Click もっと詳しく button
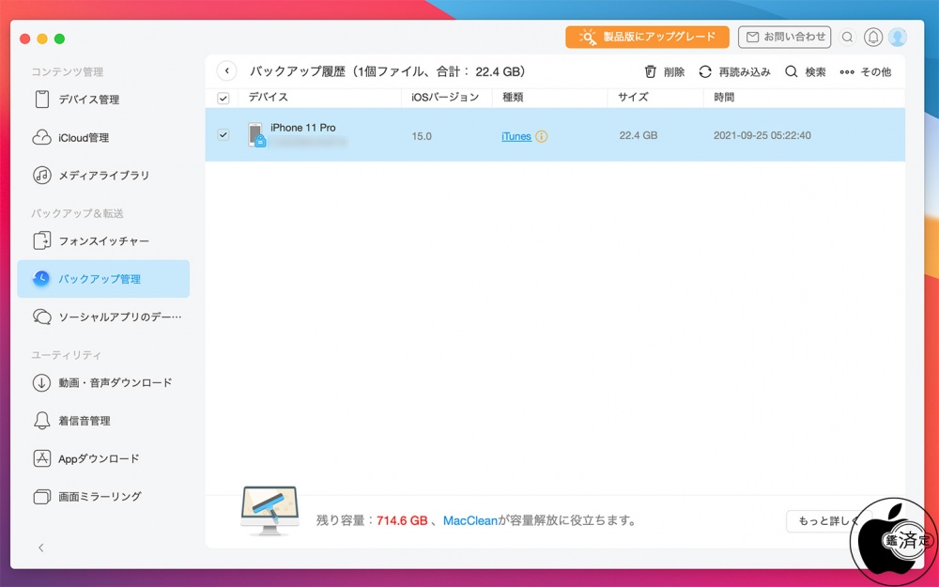The height and width of the screenshot is (587, 939). point(829,521)
